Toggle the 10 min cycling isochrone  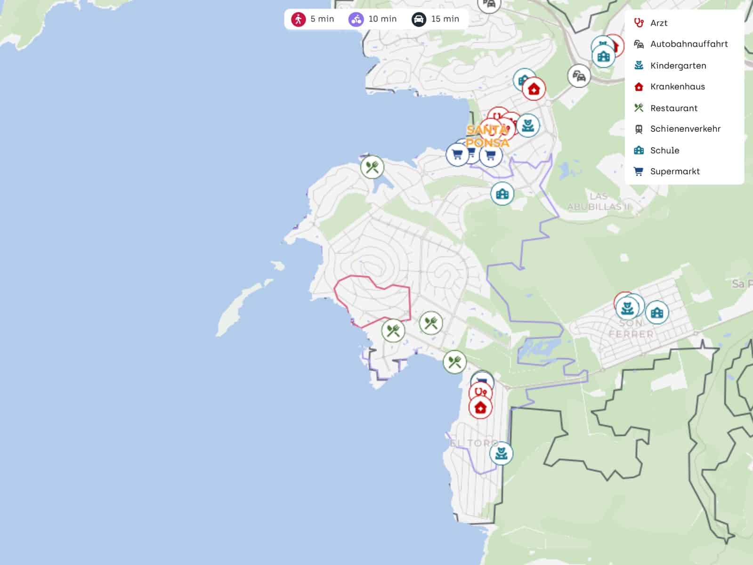point(372,19)
